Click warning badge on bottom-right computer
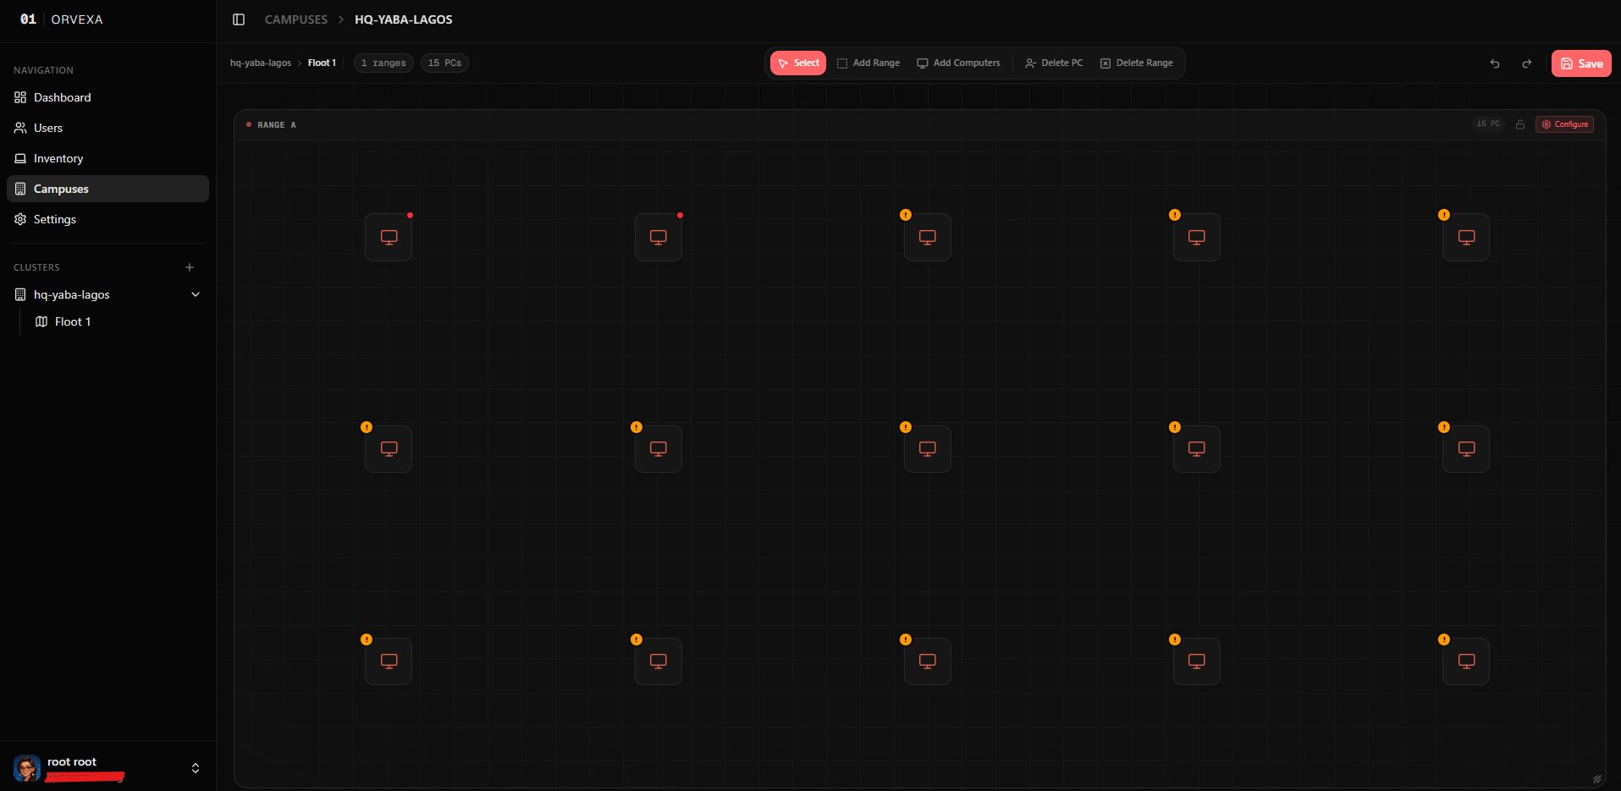Image resolution: width=1621 pixels, height=791 pixels. (1444, 640)
